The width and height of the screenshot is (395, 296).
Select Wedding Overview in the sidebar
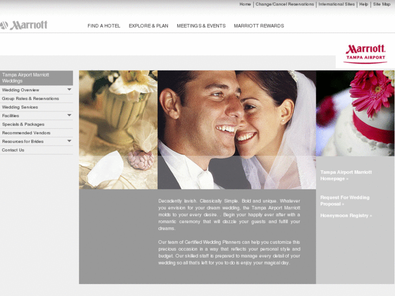point(21,90)
